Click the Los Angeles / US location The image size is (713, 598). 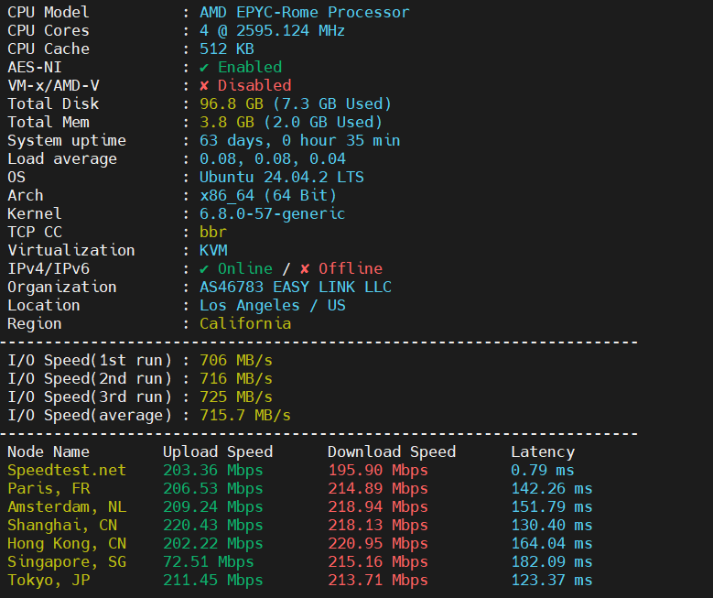point(272,305)
